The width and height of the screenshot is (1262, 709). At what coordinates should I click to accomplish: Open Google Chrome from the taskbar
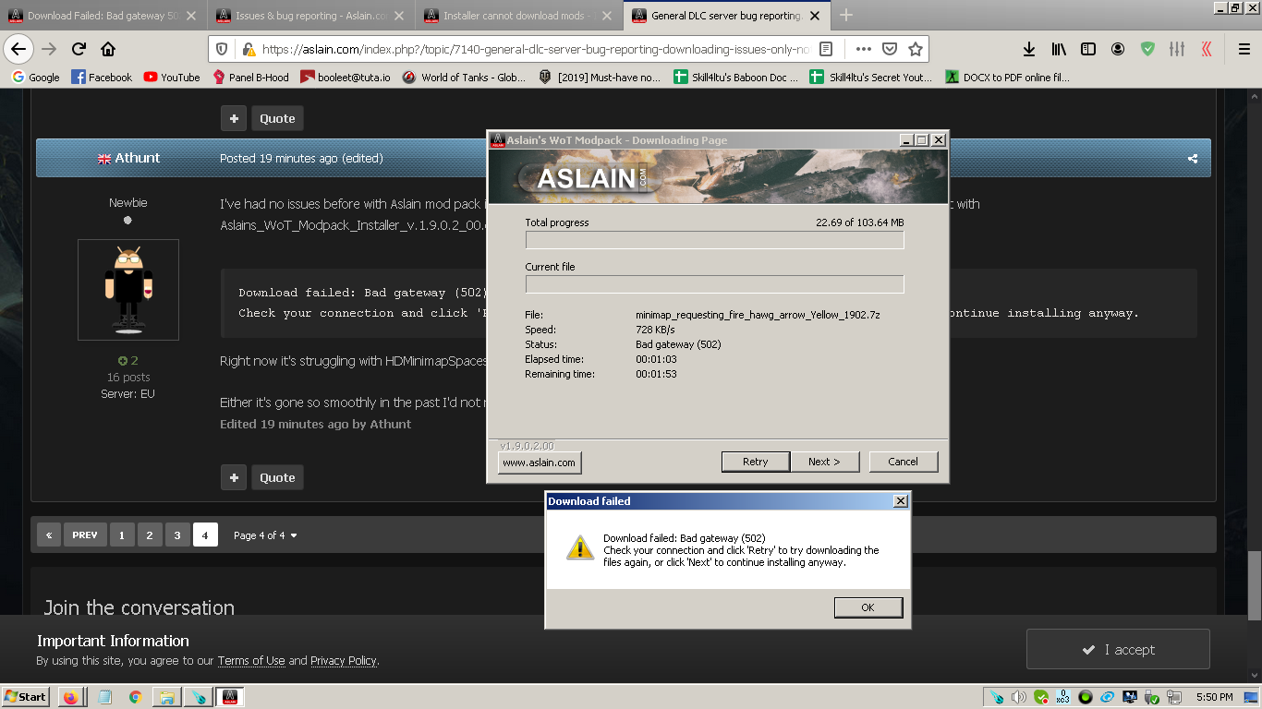pos(135,697)
